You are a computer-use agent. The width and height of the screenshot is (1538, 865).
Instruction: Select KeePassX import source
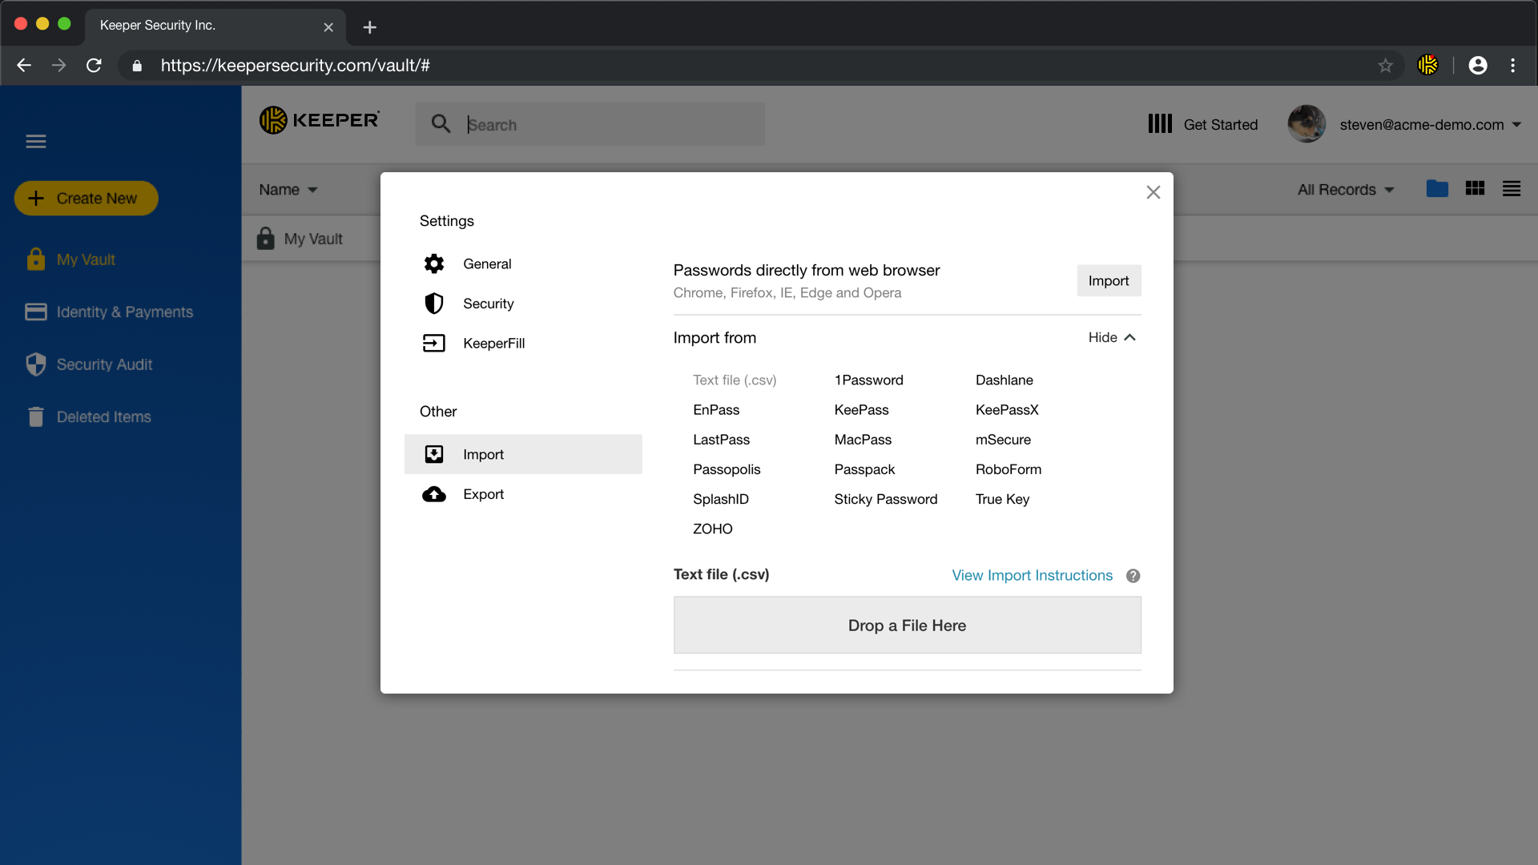(x=1007, y=409)
